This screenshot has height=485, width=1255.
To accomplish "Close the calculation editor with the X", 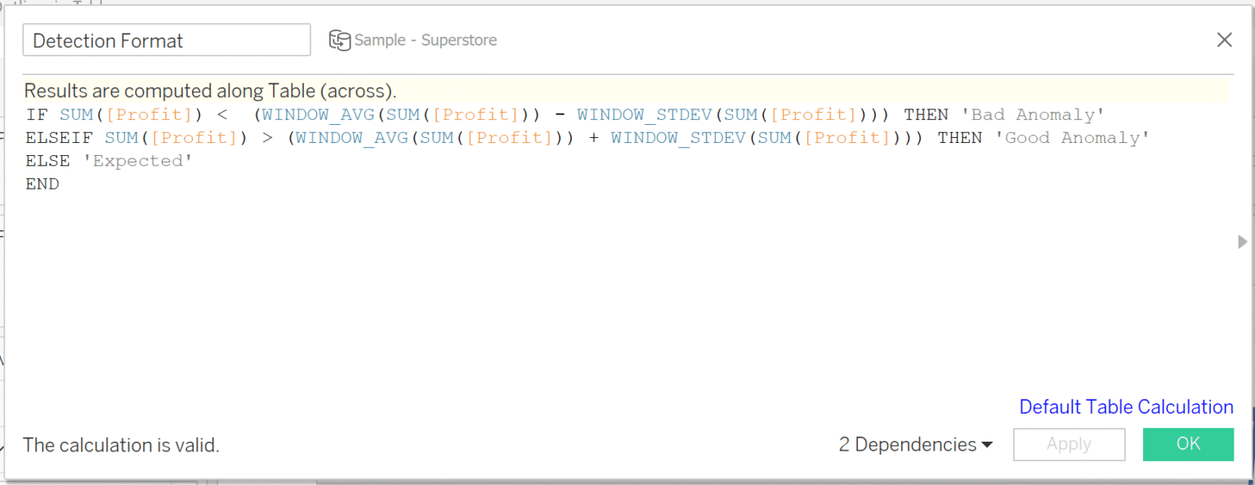I will (x=1224, y=40).
